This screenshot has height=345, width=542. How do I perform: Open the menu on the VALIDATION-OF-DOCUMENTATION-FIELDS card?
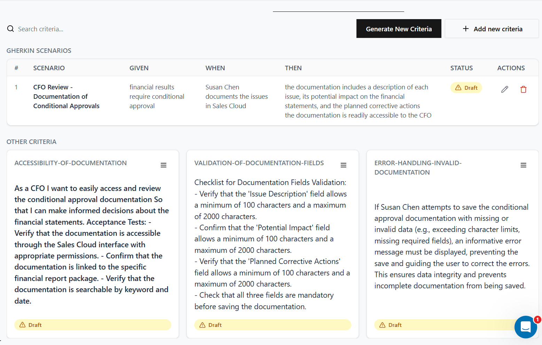[x=344, y=165]
